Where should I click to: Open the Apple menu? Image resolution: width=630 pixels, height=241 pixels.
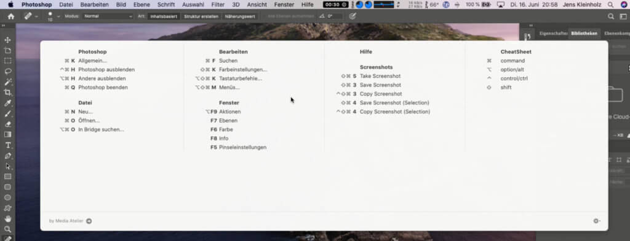pyautogui.click(x=10, y=5)
